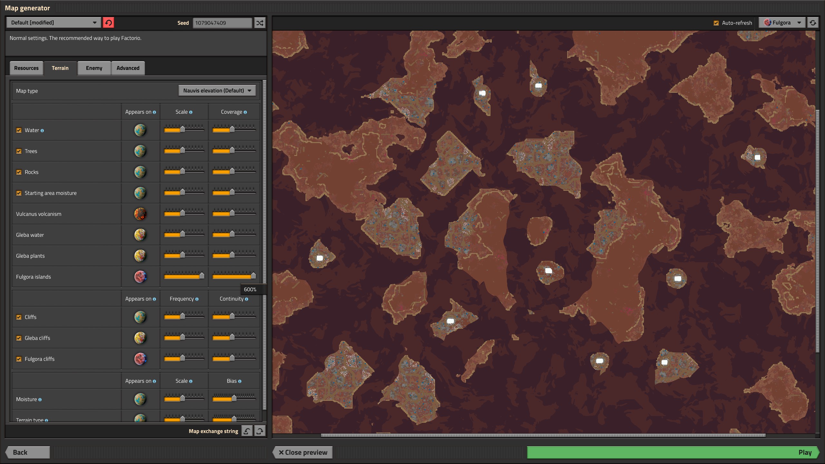Adjust the Water Scale slider
The height and width of the screenshot is (464, 825).
click(184, 129)
